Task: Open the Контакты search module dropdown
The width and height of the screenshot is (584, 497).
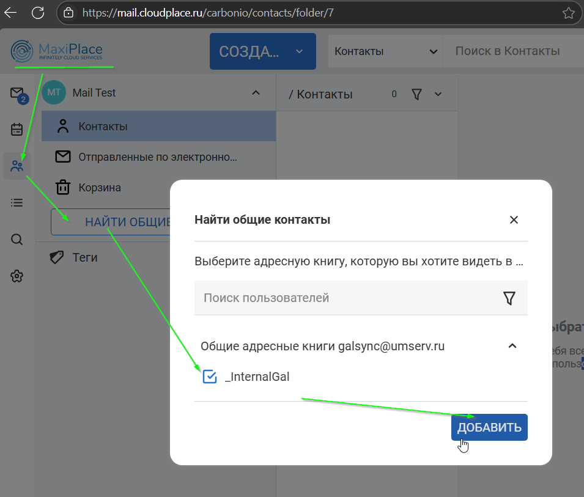Action: [x=385, y=51]
